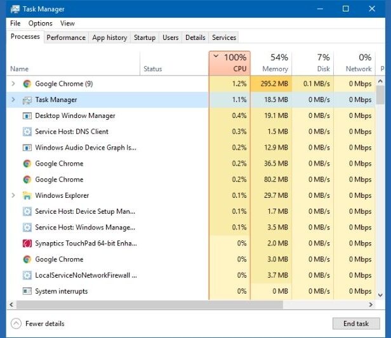Click the Fewer details link text

coord(45,323)
